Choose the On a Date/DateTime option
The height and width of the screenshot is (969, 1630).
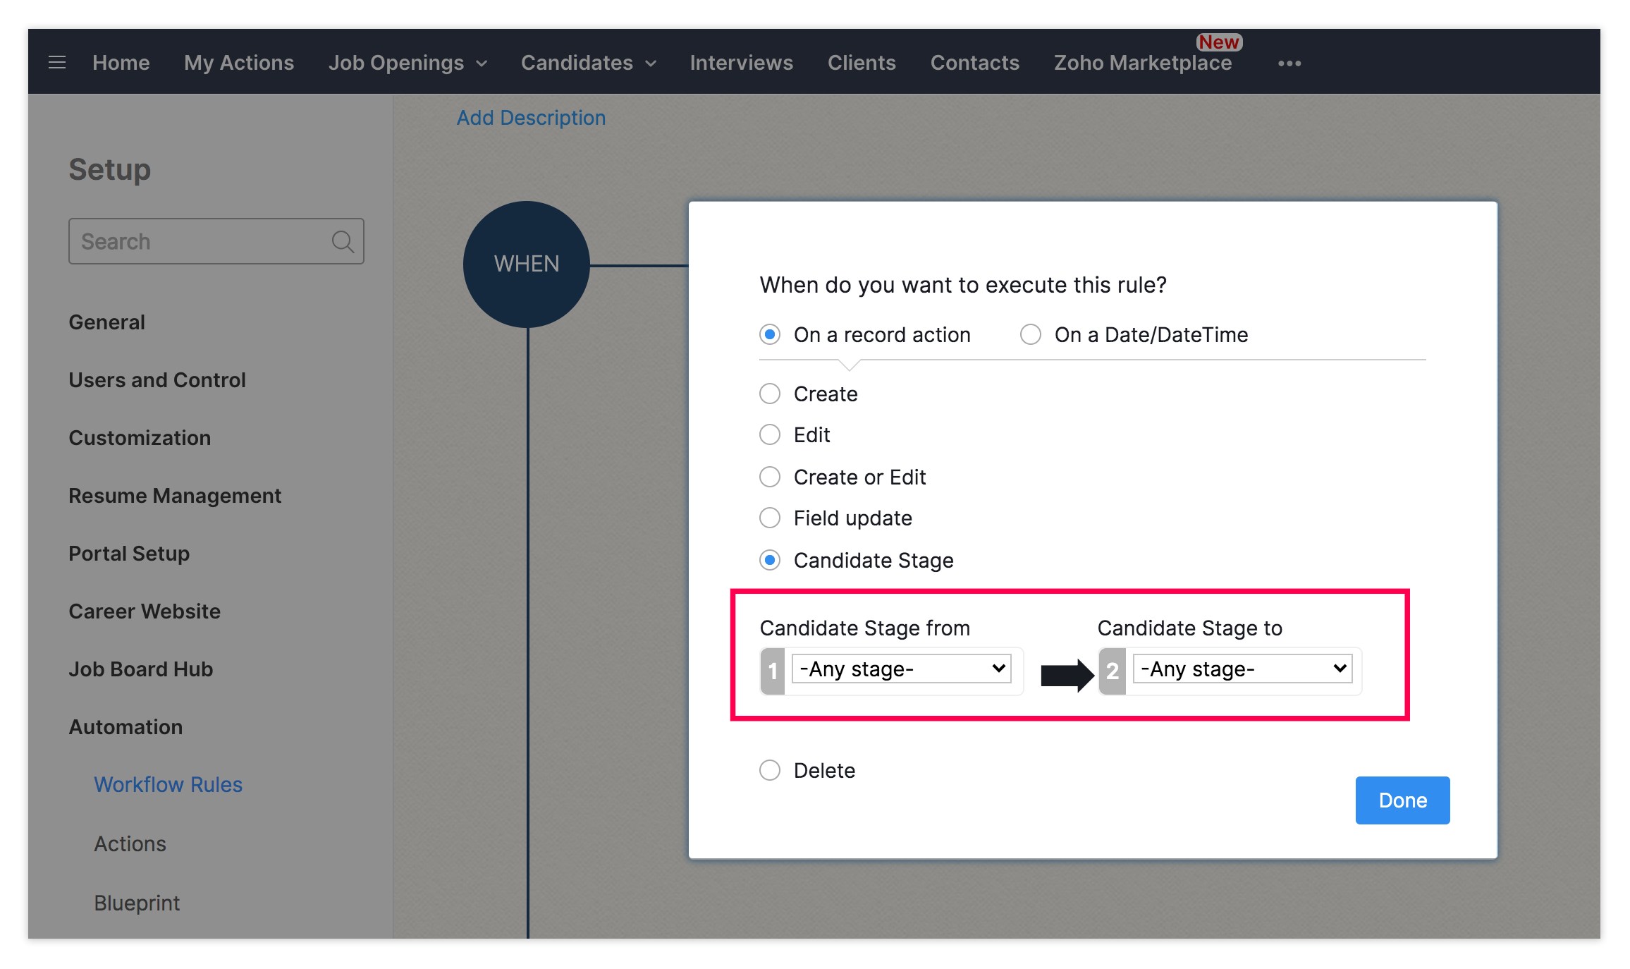point(1031,334)
